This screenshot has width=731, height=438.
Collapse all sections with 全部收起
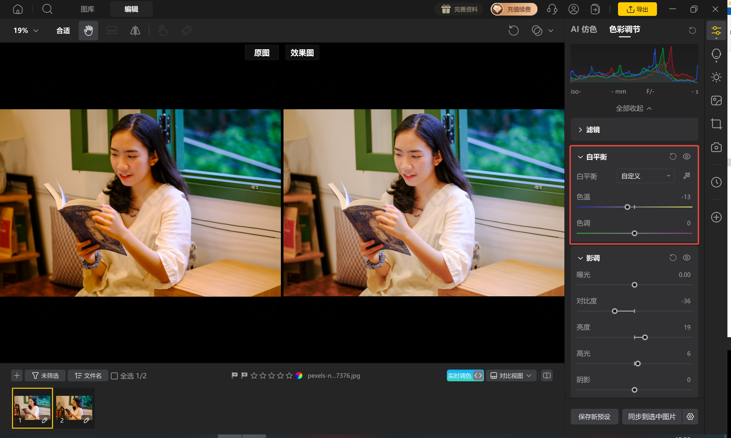click(x=634, y=108)
